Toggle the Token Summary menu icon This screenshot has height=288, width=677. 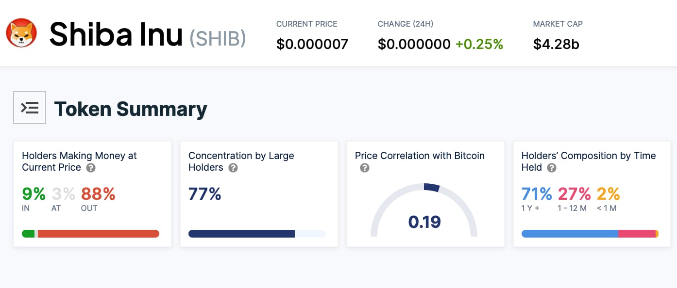[30, 108]
